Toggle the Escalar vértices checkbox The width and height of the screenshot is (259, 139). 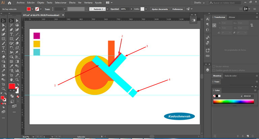click(214, 66)
